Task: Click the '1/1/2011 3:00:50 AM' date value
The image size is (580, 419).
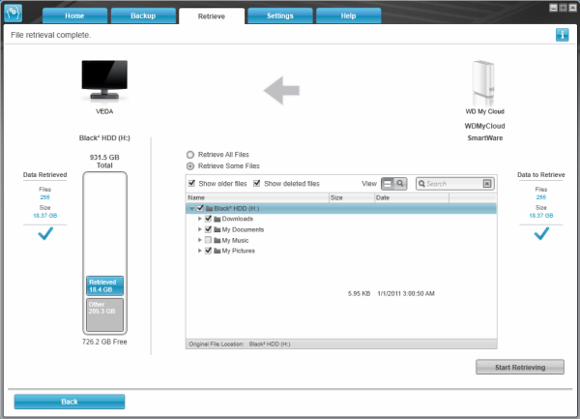Action: tap(406, 293)
